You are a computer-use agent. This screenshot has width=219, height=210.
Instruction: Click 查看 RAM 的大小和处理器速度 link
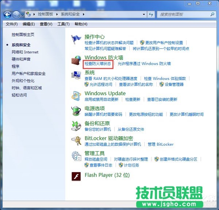[x=111, y=78]
